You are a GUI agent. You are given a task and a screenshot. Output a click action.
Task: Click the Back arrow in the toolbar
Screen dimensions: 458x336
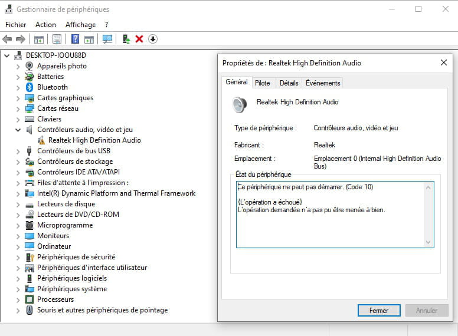pos(7,39)
